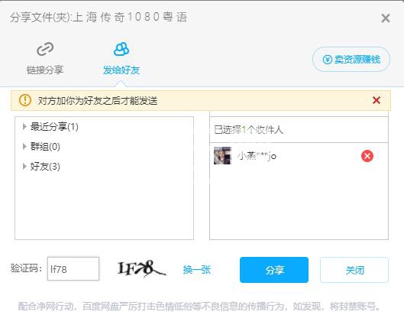Click the chain link share icon

click(45, 49)
